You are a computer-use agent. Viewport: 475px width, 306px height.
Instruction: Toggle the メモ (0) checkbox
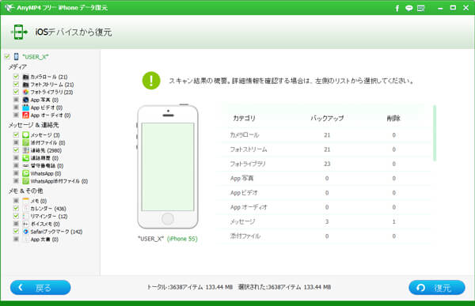[16, 200]
